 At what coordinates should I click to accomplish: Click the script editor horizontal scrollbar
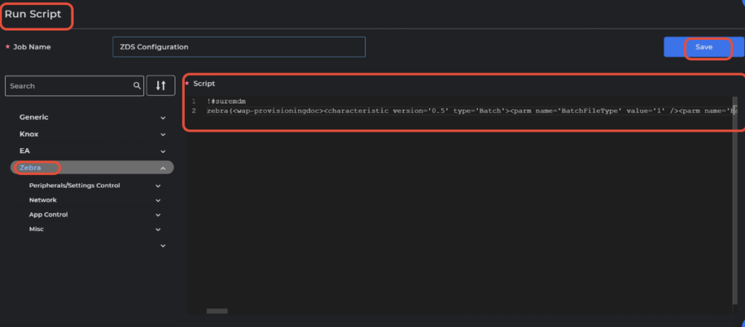[x=216, y=311]
